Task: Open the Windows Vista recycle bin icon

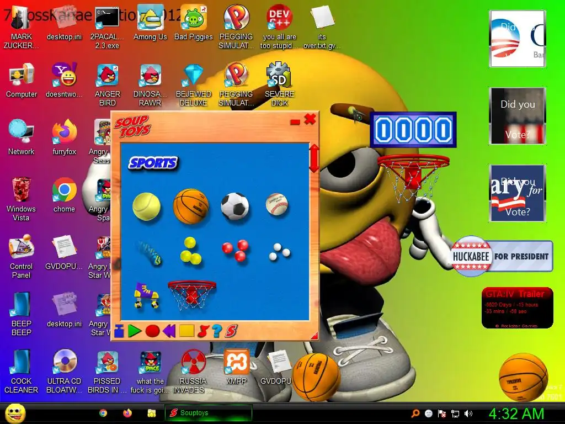Action: click(22, 199)
